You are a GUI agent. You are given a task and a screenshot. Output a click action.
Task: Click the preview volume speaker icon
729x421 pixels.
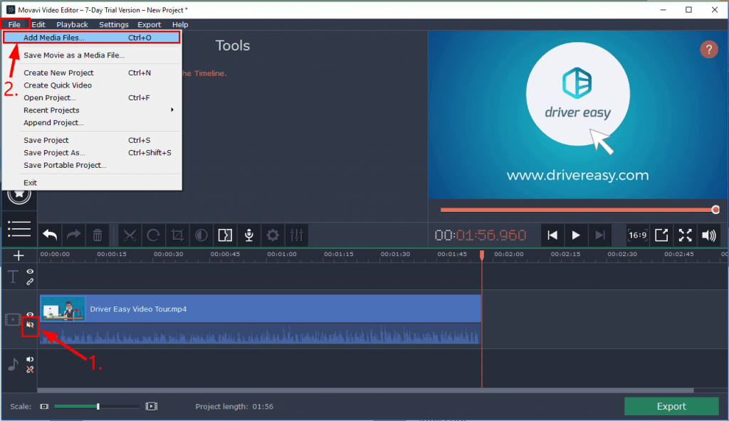pos(709,235)
